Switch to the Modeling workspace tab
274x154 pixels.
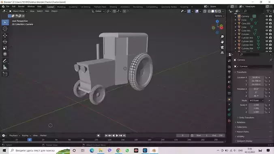tap(61, 7)
